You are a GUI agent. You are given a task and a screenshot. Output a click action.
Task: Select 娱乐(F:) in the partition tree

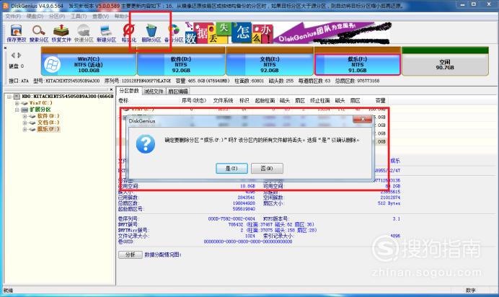pyautogui.click(x=48, y=129)
